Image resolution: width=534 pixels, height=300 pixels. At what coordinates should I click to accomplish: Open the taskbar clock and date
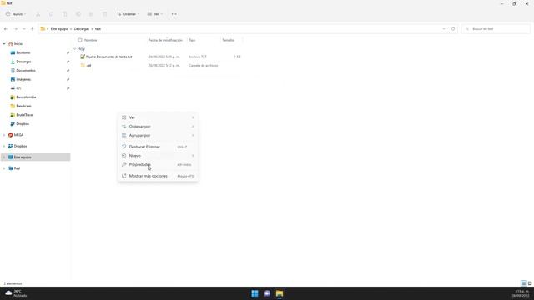point(521,293)
